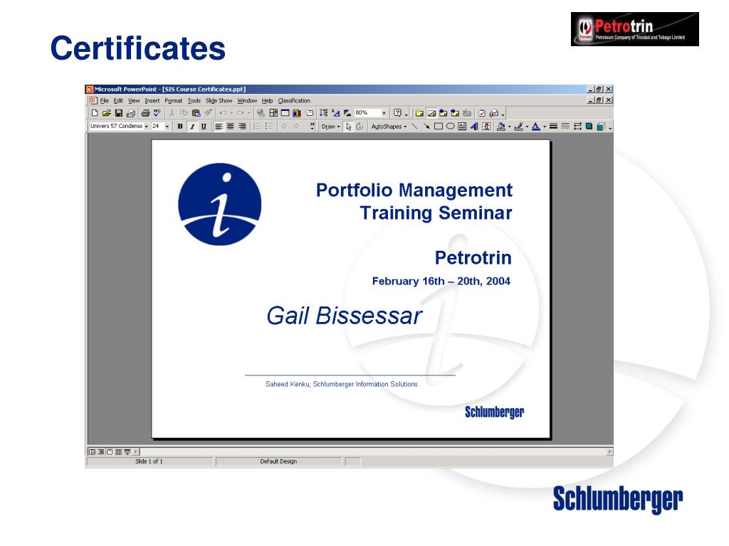The width and height of the screenshot is (729, 546).
Task: Center align the text
Action: (230, 127)
